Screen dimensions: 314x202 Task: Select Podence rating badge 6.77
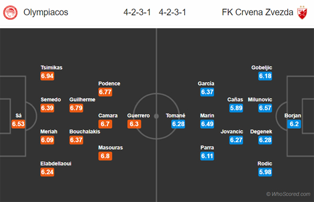(105, 92)
